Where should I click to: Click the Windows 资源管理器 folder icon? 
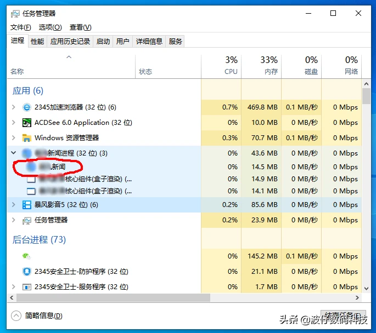pos(26,138)
